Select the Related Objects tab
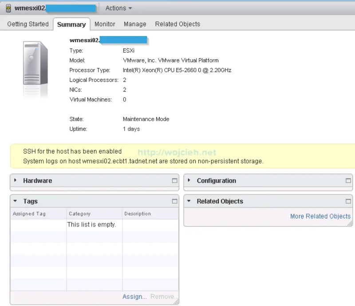Screen dimensions: 355x306 pos(177,24)
